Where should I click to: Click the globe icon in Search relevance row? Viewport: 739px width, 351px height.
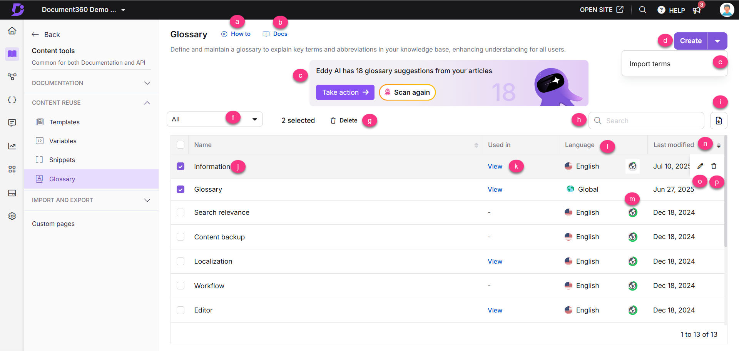point(633,212)
